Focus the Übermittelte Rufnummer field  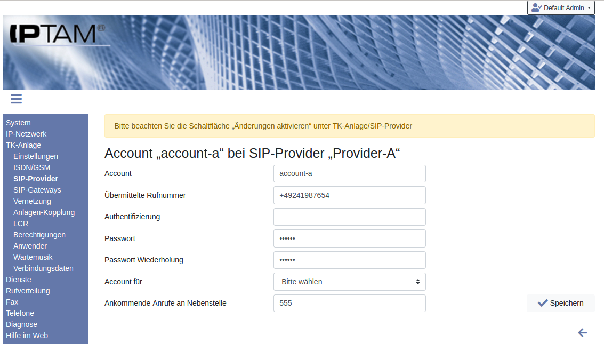[350, 195]
